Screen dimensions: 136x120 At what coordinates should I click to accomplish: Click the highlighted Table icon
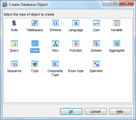coord(35,43)
